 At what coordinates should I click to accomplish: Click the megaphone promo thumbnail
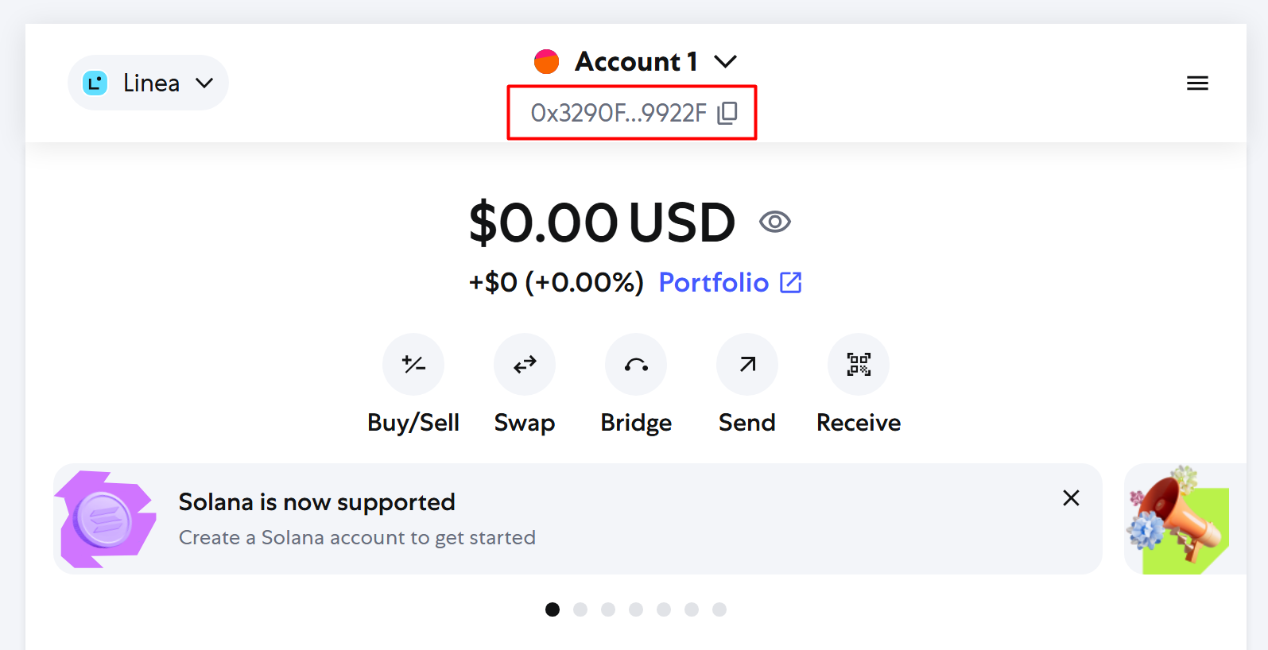pyautogui.click(x=1179, y=519)
